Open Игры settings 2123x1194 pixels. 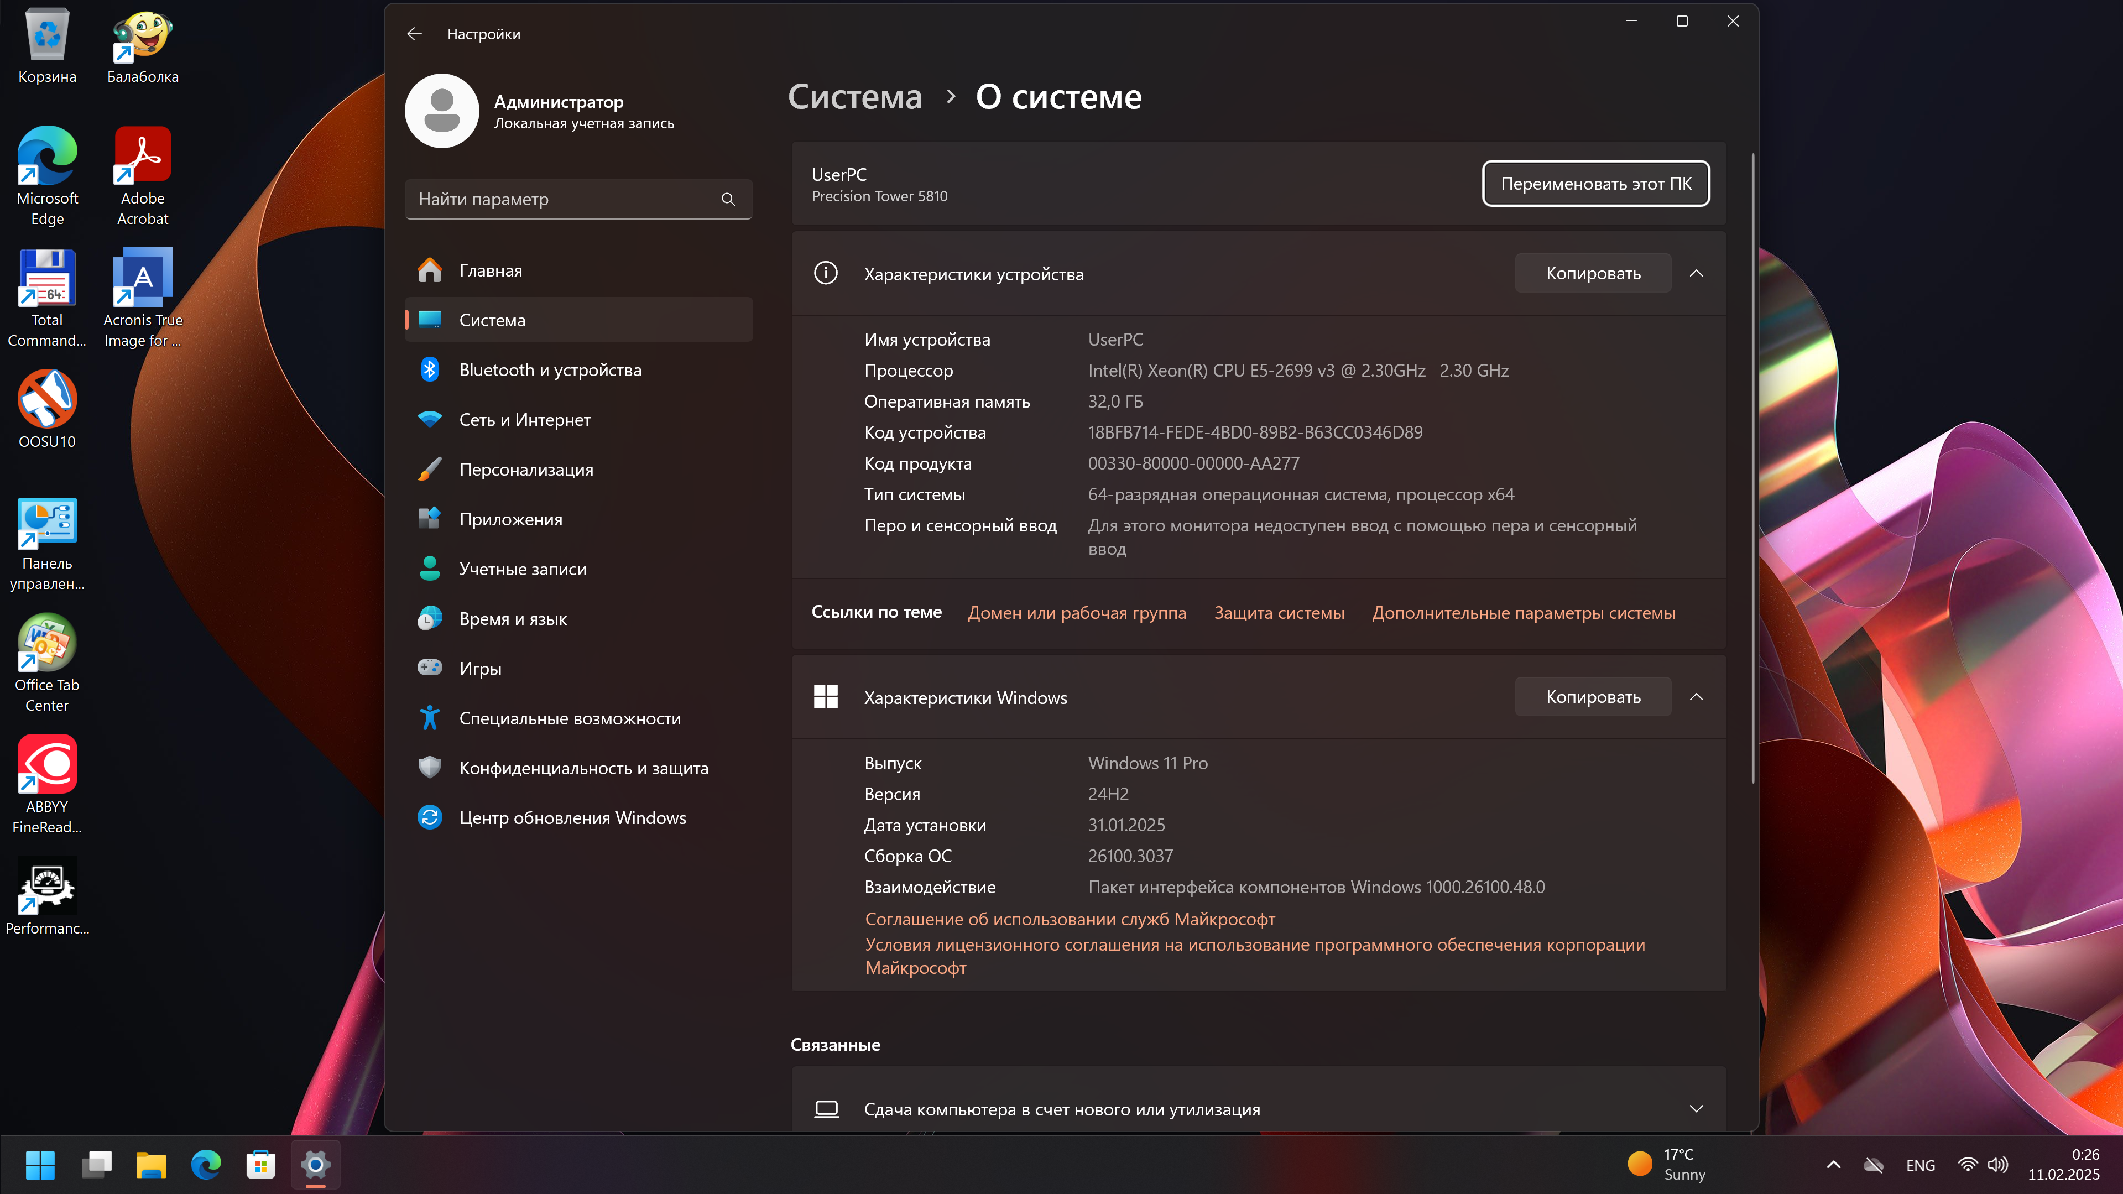pyautogui.click(x=578, y=668)
